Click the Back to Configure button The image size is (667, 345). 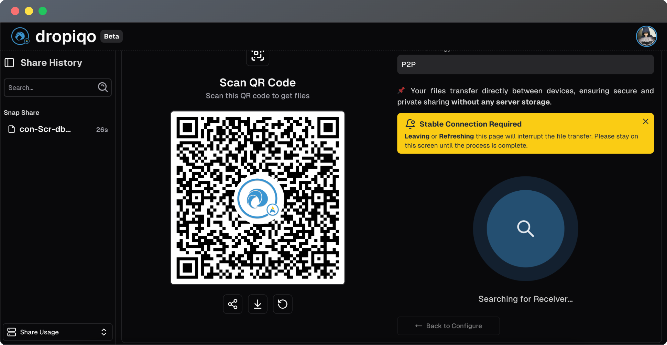[x=448, y=326]
